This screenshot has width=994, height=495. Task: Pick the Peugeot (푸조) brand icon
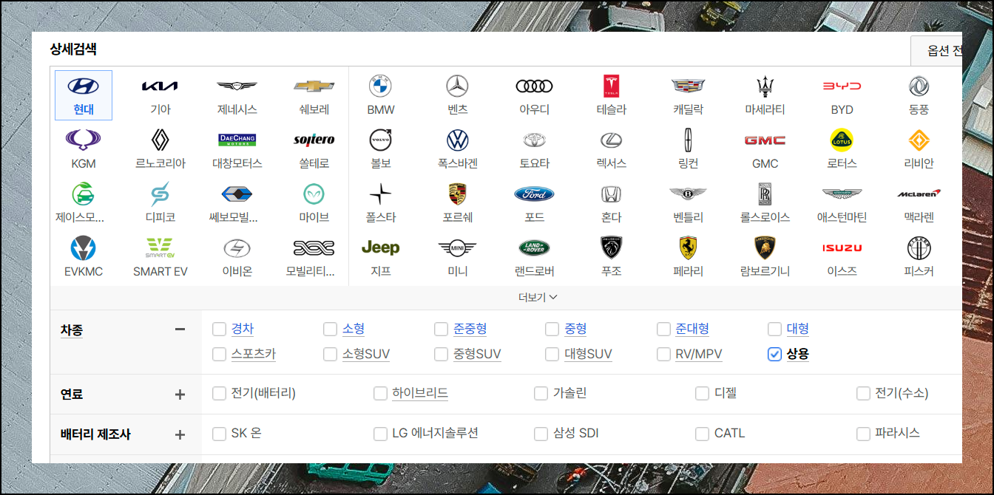click(x=611, y=248)
